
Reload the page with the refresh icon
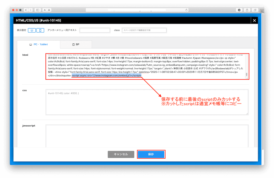click(186, 10)
